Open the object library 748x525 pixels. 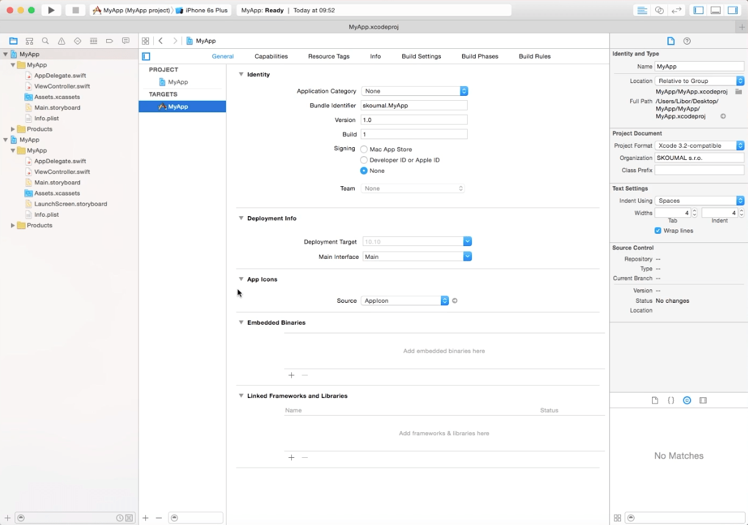pyautogui.click(x=687, y=400)
